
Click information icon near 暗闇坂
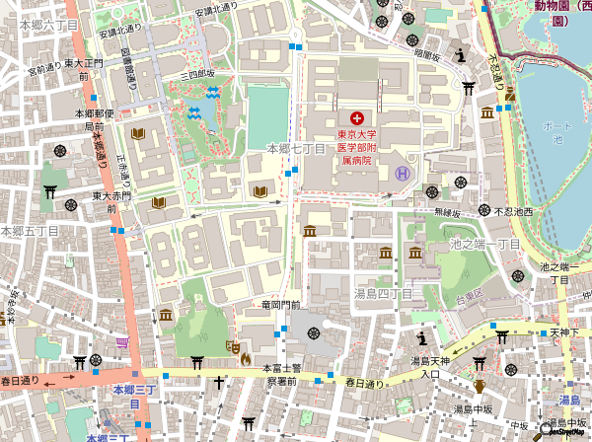coord(460,53)
